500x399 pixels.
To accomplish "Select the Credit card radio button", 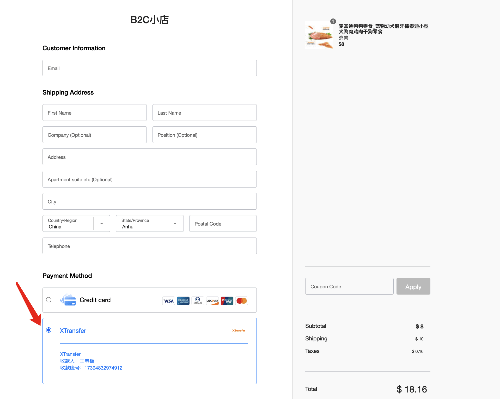I will (x=49, y=300).
